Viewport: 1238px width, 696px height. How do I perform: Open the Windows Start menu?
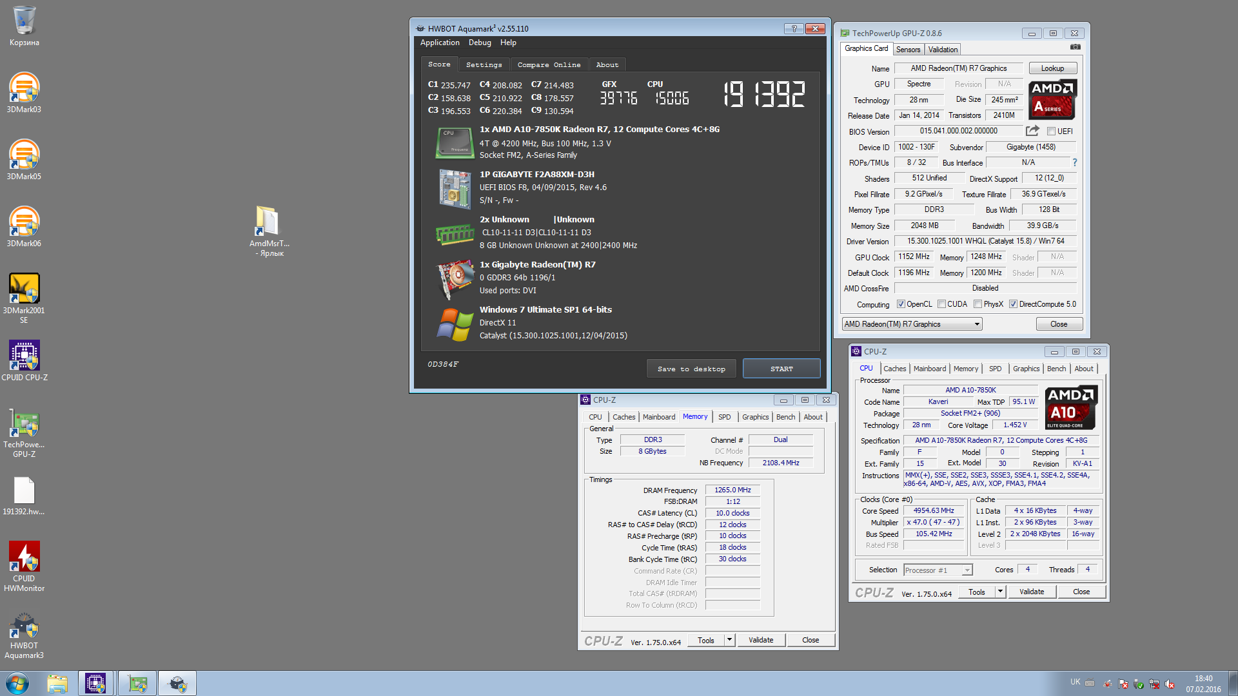pos(17,683)
